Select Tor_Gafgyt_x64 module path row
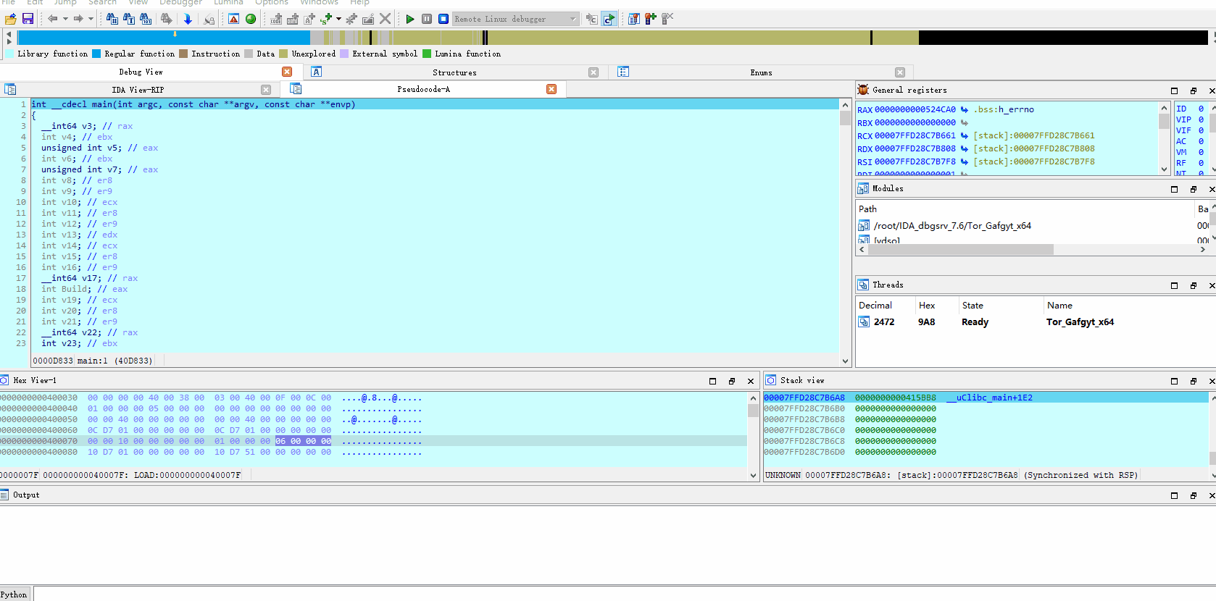Screen dimensions: 1216x601 [952, 226]
